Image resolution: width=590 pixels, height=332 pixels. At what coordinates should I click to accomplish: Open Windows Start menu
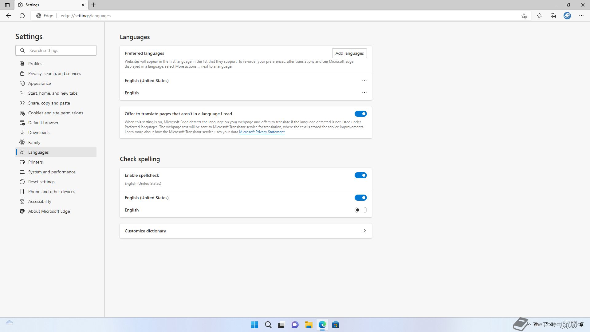coord(254,325)
